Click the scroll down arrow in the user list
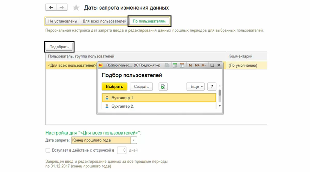The height and width of the screenshot is (172, 310). 220,106
